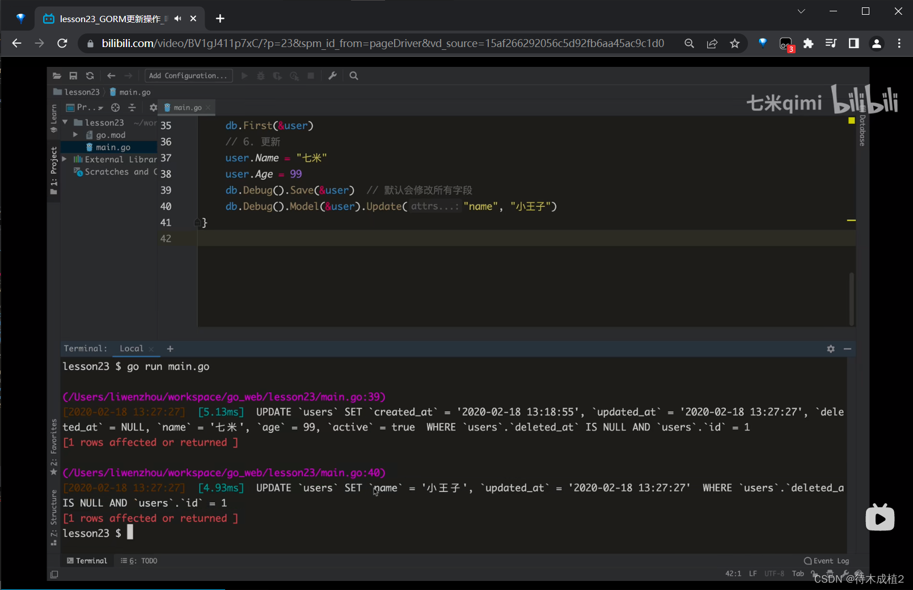Select the main.go editor tab
Image resolution: width=913 pixels, height=590 pixels.
(187, 108)
